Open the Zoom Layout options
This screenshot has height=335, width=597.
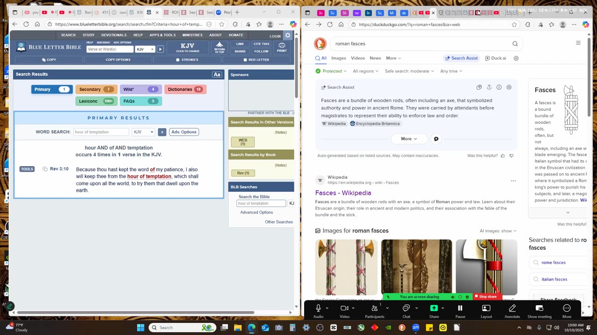coord(486,310)
